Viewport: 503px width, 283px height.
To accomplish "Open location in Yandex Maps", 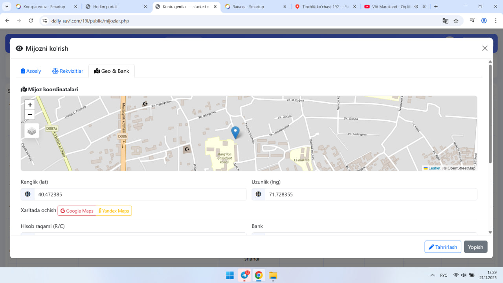I will [x=114, y=211].
